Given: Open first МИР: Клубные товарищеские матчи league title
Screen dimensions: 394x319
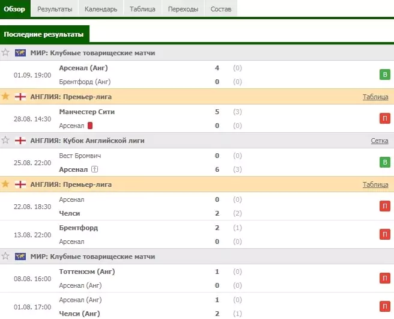Looking at the screenshot, I should tap(92, 53).
